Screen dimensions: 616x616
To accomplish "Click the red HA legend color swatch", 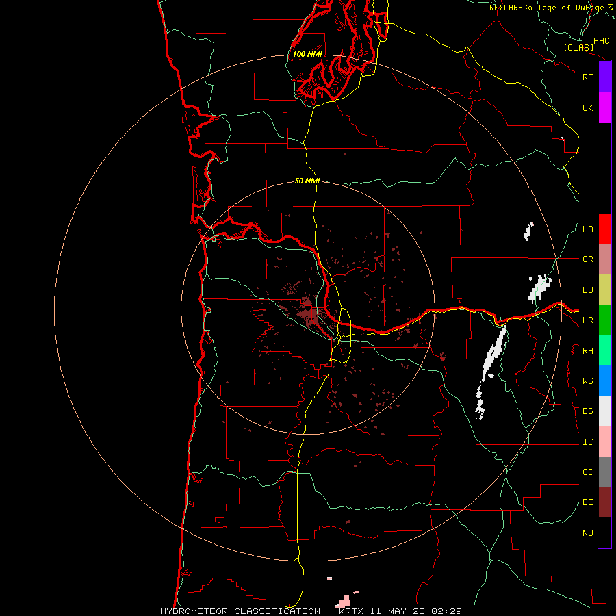I will click(x=604, y=229).
